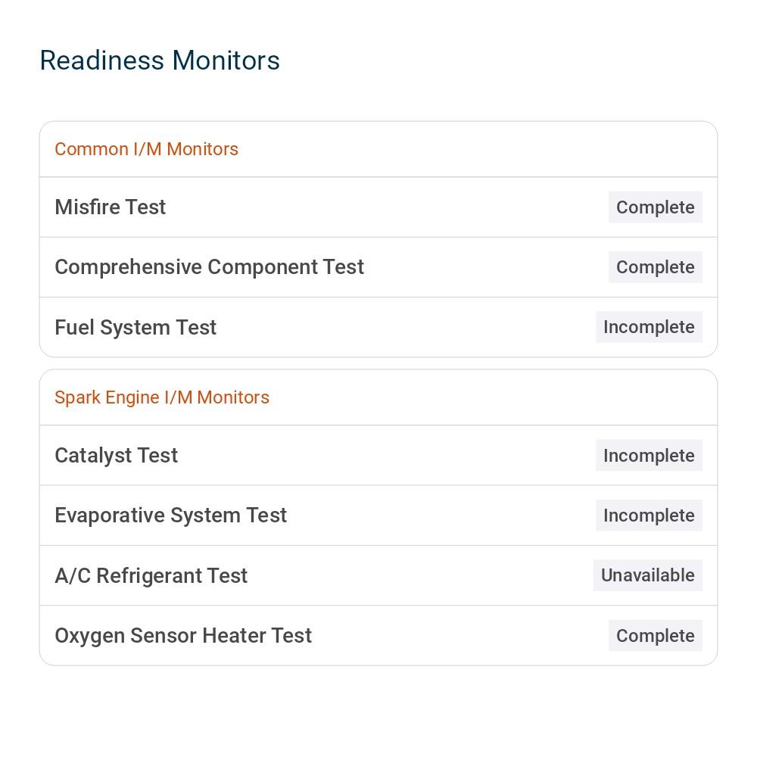757x757 pixels.
Task: Click the Unavailable status badge
Action: click(x=647, y=575)
